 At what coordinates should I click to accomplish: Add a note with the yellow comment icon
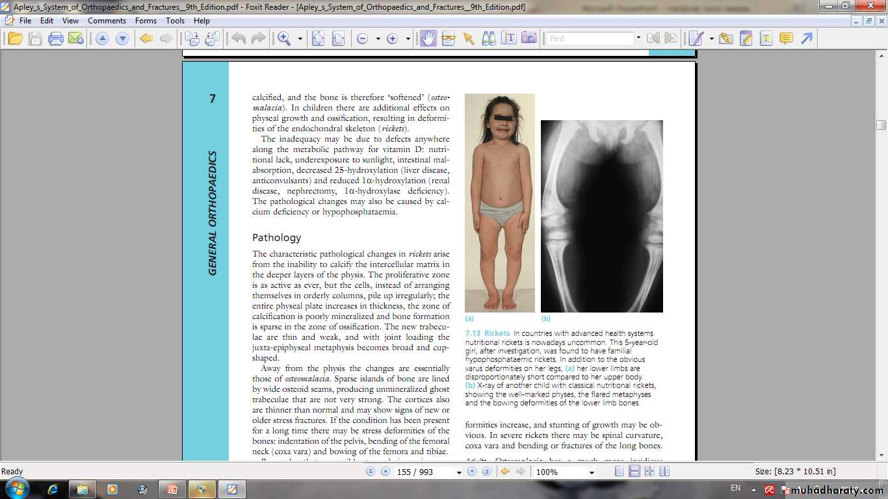pyautogui.click(x=786, y=38)
